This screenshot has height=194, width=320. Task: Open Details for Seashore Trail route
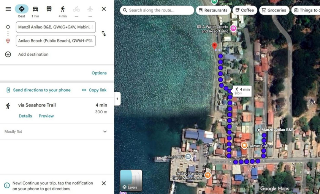[x=25, y=116]
